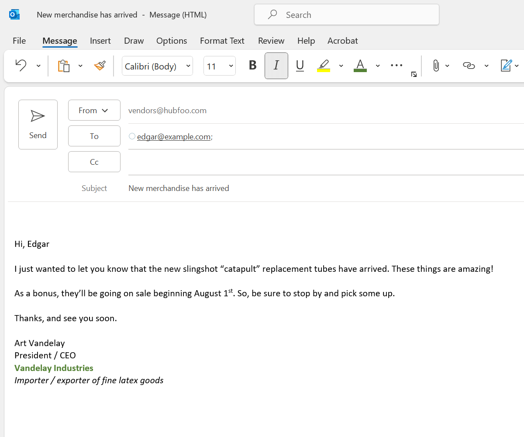The image size is (524, 437).
Task: Expand the font size 11 dropdown
Action: coord(220,66)
